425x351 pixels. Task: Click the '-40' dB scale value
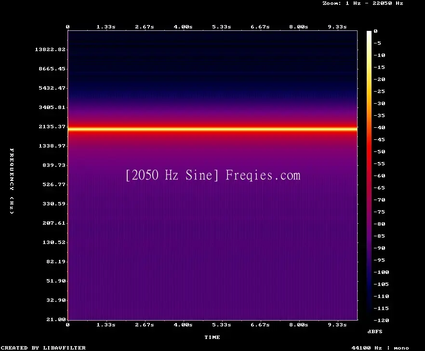379,127
